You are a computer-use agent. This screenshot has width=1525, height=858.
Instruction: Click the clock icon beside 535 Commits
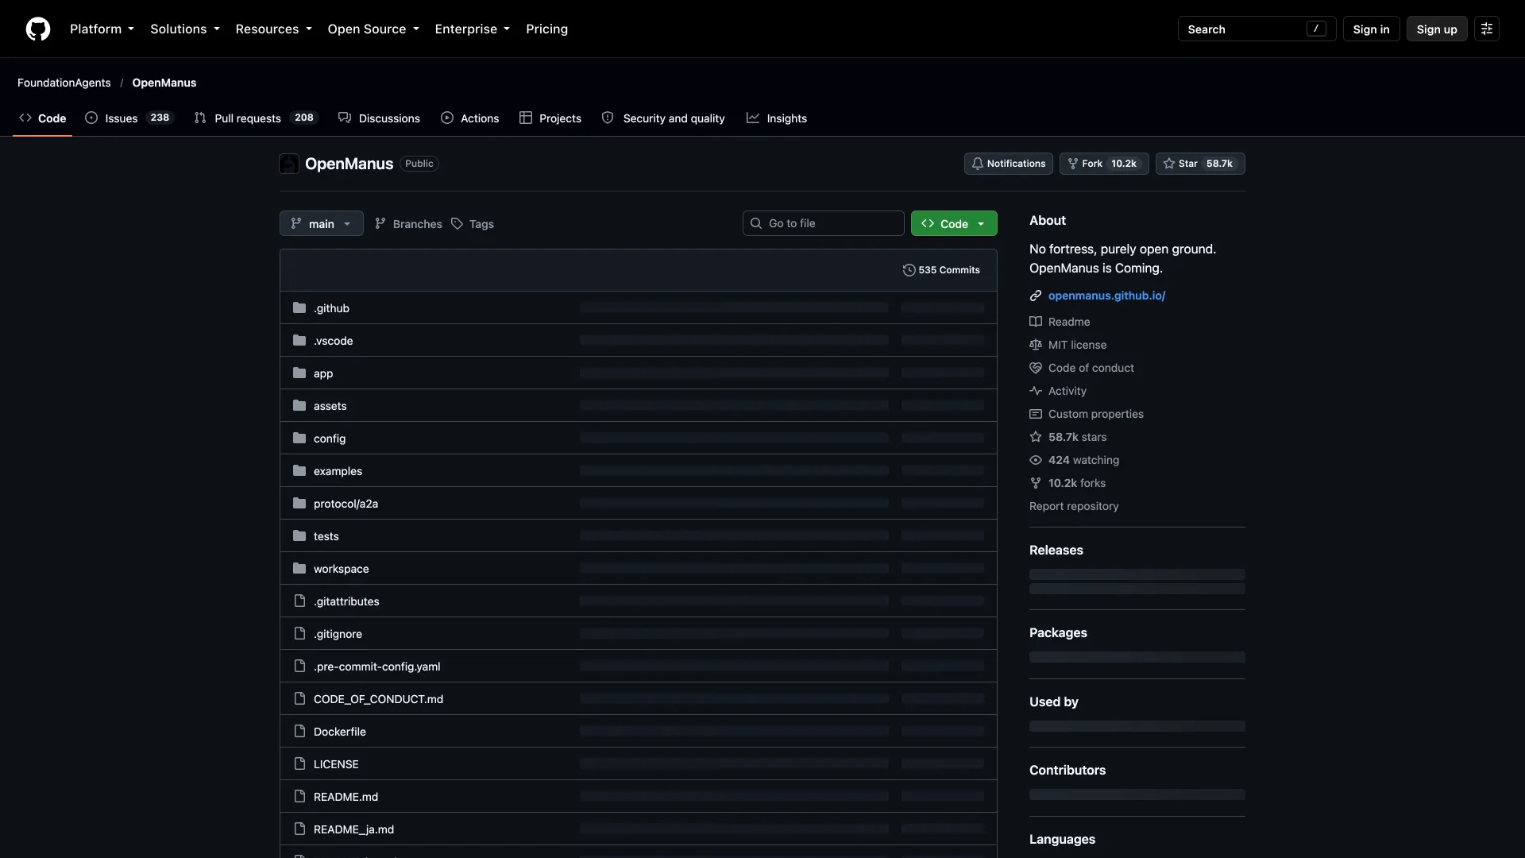909,270
